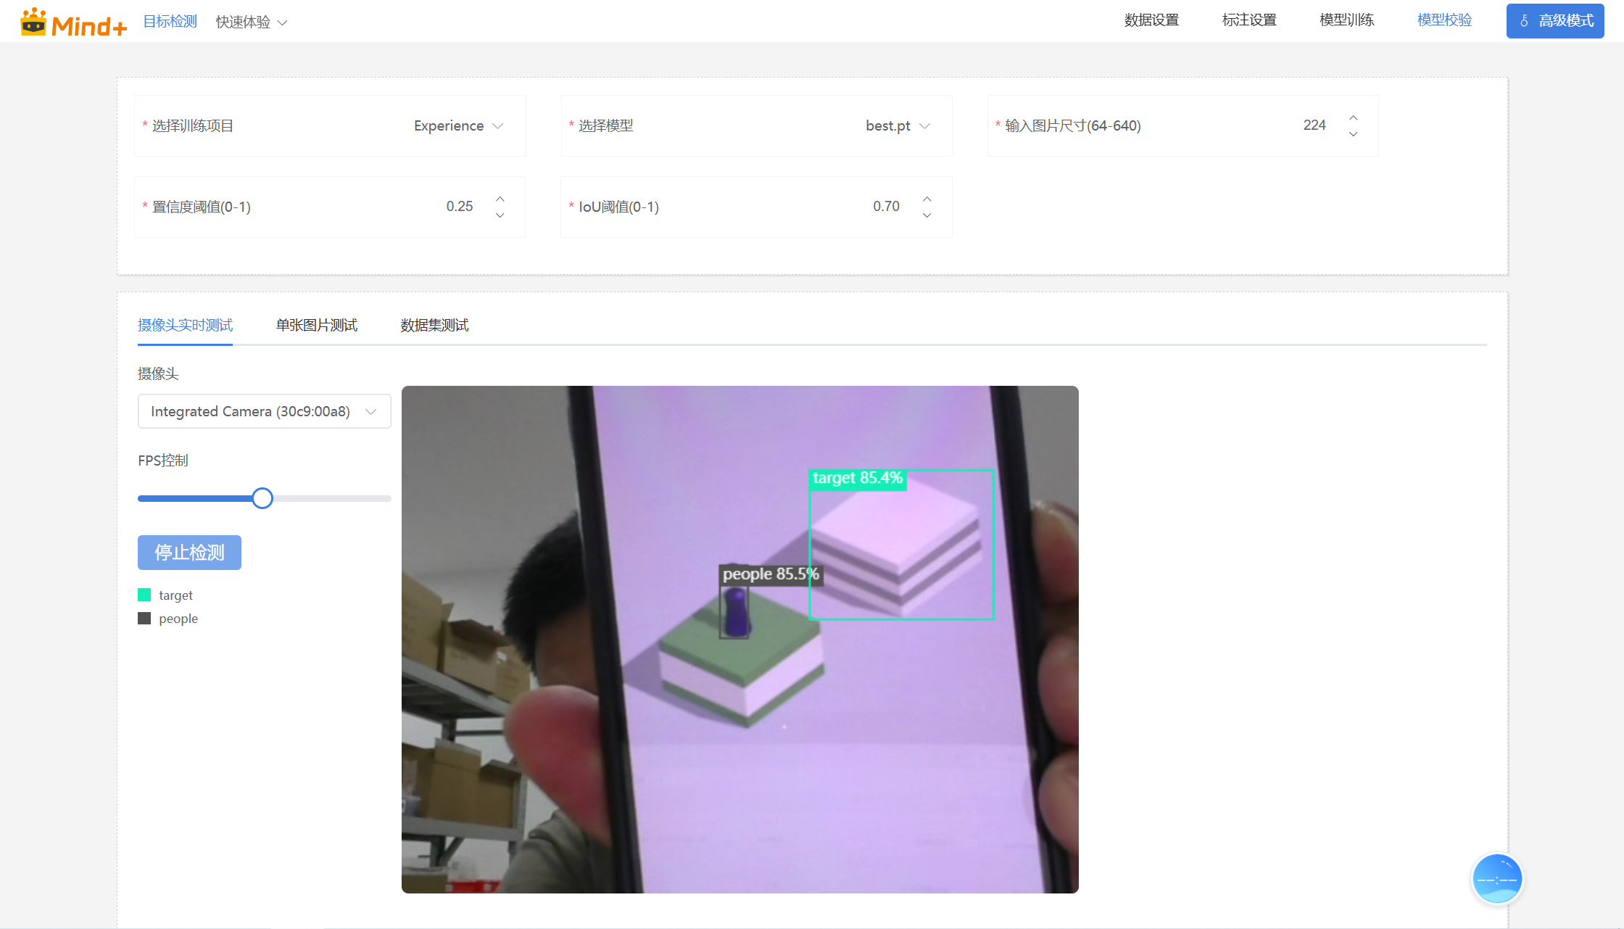Click the people class color swatch
Screen dimensions: 1624x929
coord(144,617)
